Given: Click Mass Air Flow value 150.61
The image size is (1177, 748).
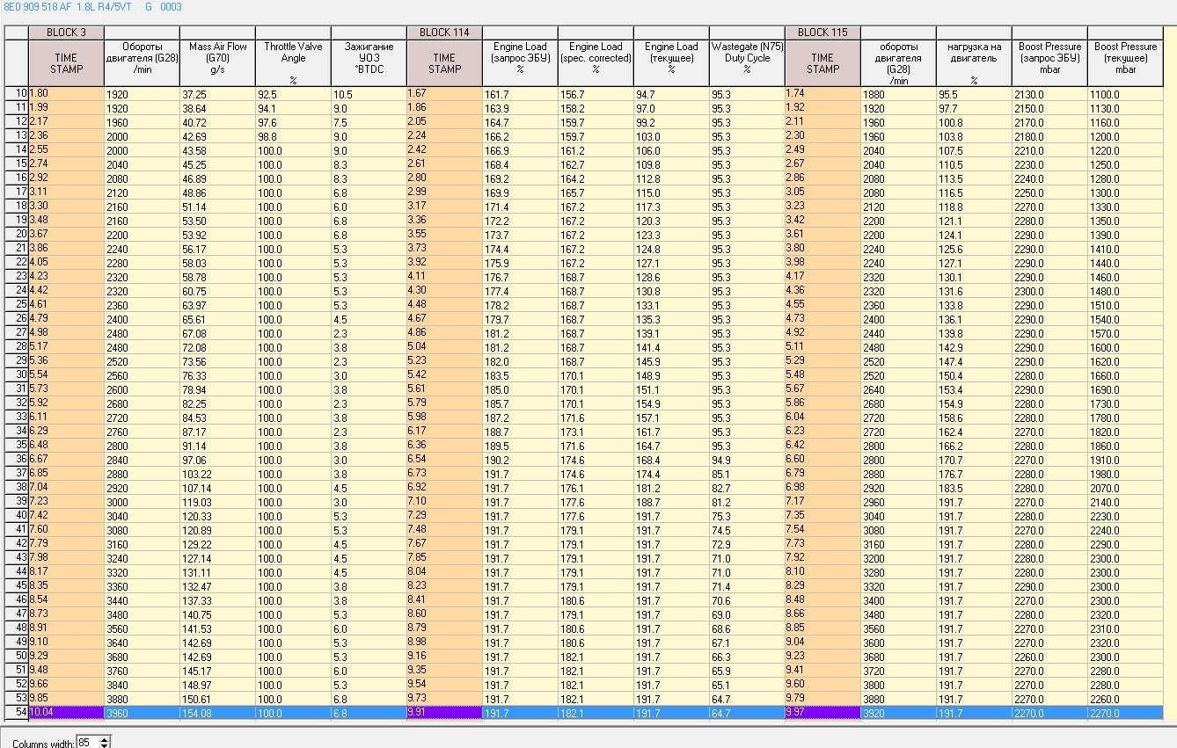Looking at the screenshot, I should pyautogui.click(x=217, y=698).
